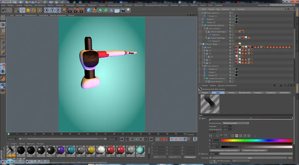Click the cube primitive icon

[x=89, y=10]
